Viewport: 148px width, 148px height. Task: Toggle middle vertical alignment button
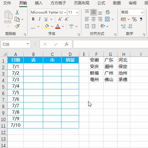94,12
